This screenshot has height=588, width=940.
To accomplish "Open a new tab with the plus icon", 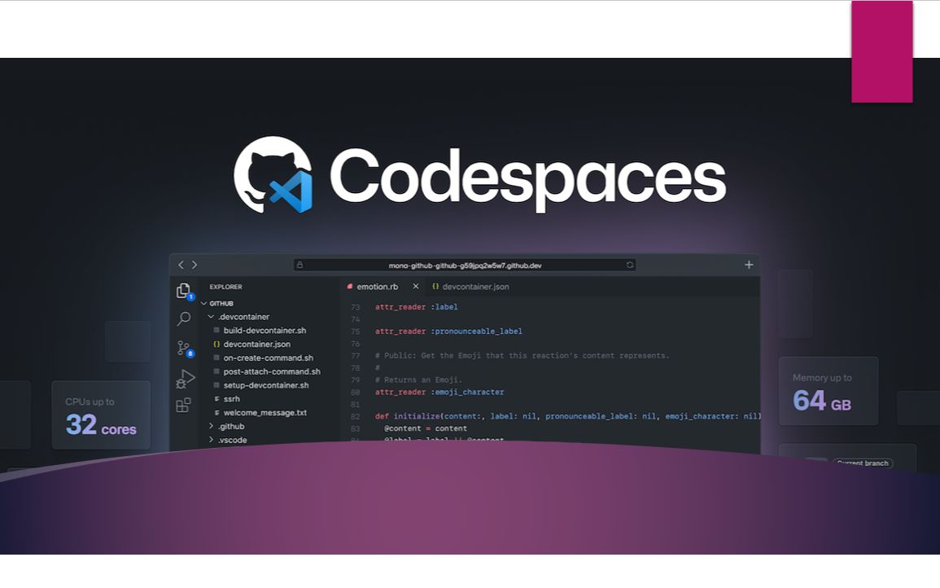I will click(x=749, y=265).
